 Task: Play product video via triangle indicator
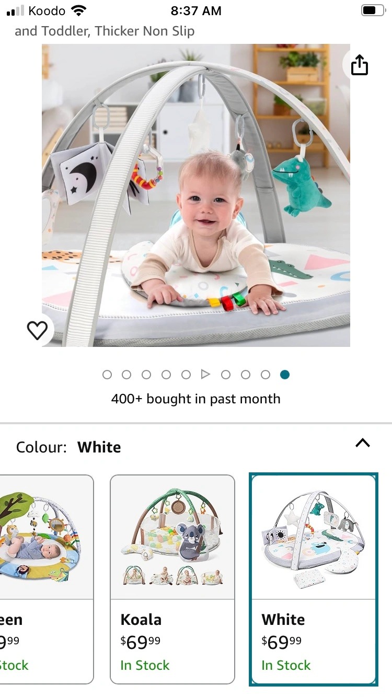(x=205, y=375)
